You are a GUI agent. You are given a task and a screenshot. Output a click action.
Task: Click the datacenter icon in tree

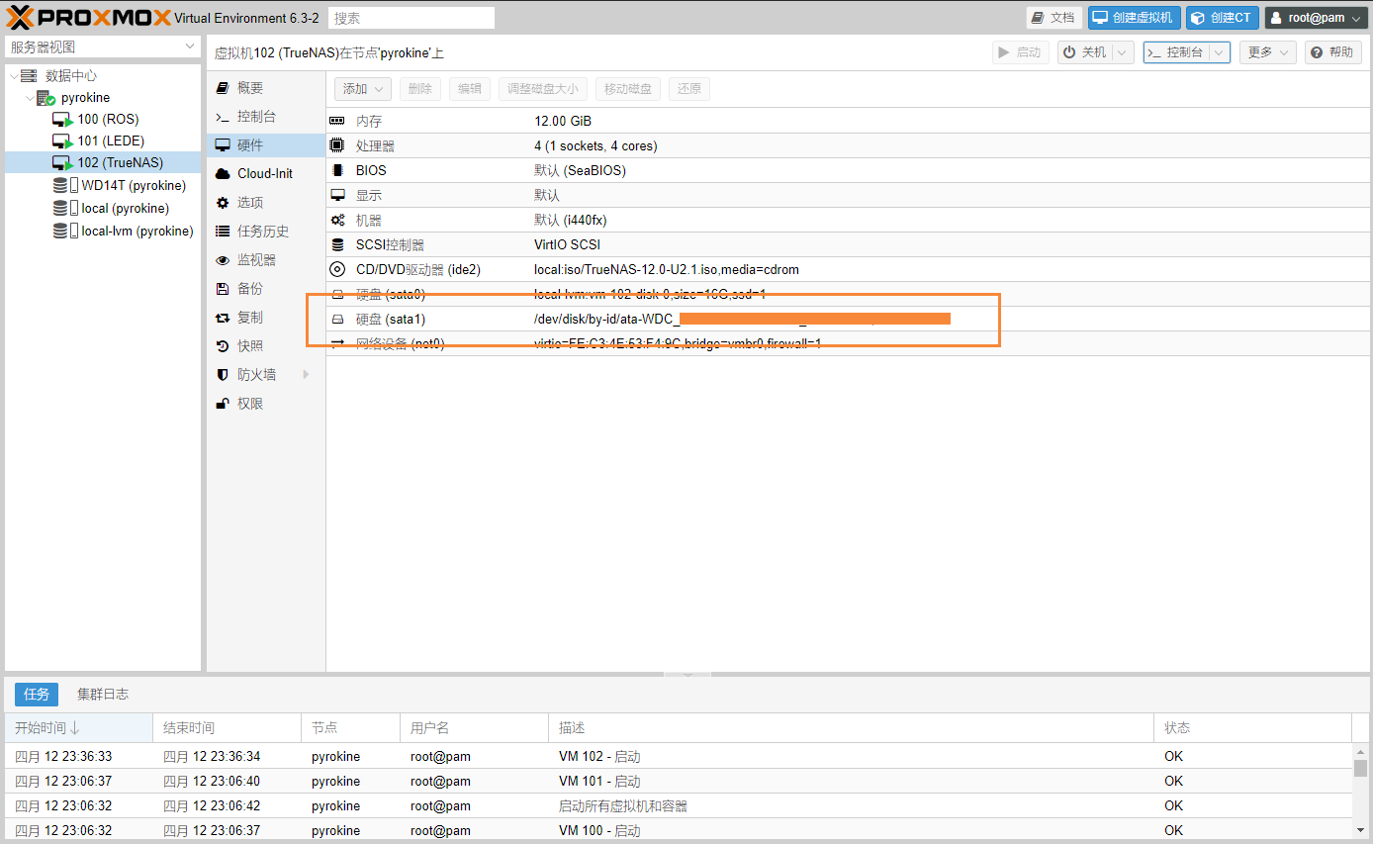(29, 76)
